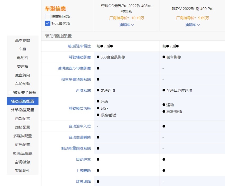The width and height of the screenshot is (225, 186).
Task: Open 智能硬件 section in sidebar
Action: (x=22, y=171)
